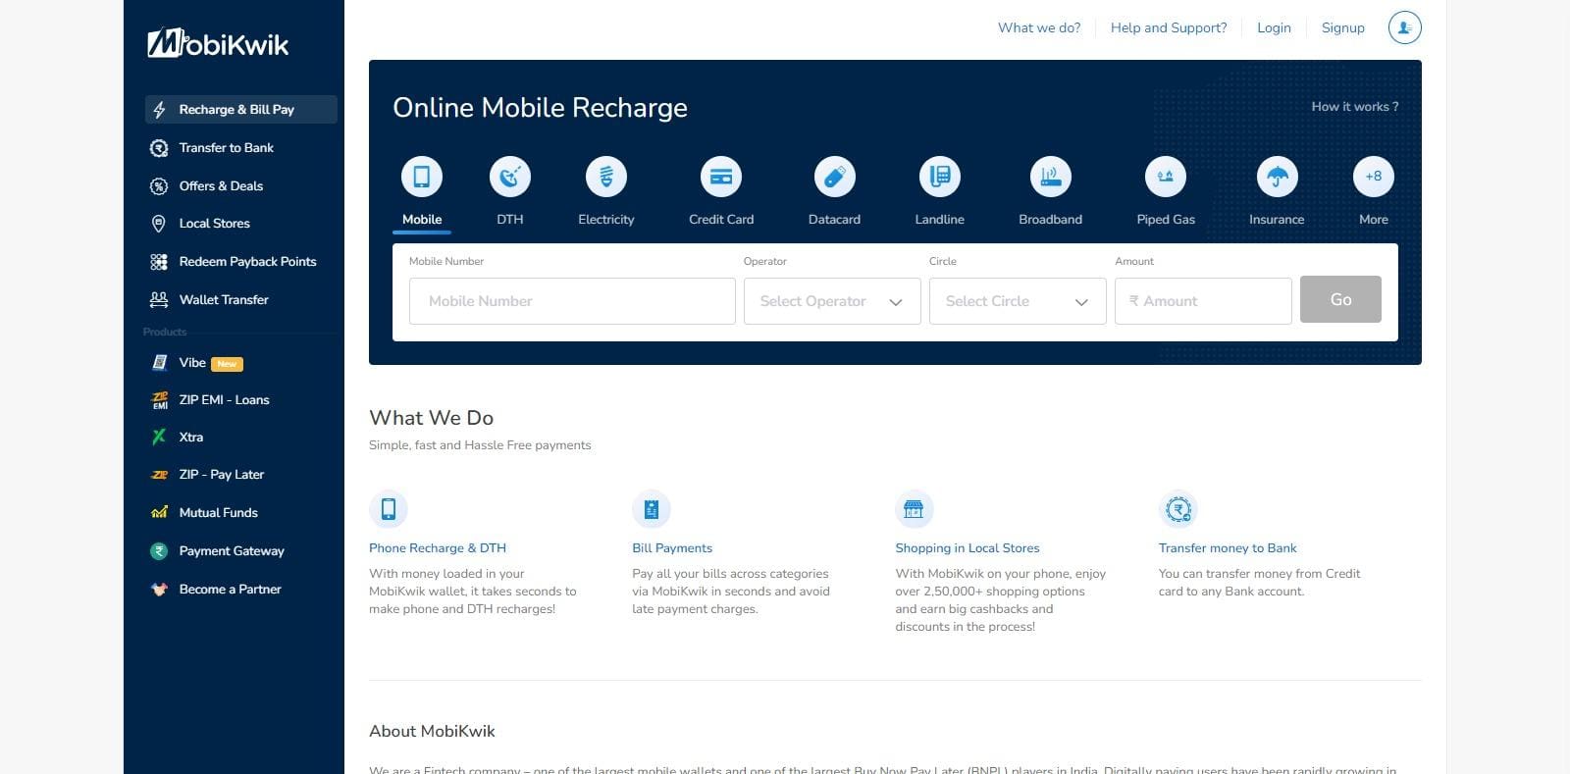Click the Login link

1274,27
